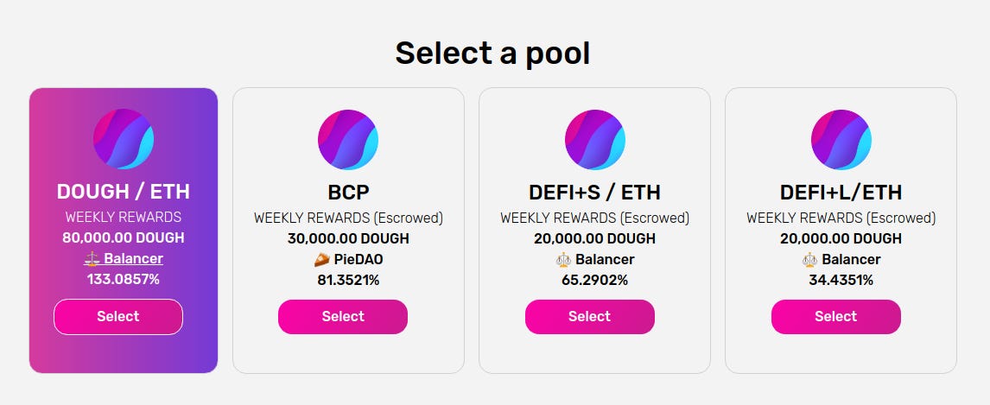990x405 pixels.
Task: Click the Select a pool heading
Action: click(492, 53)
